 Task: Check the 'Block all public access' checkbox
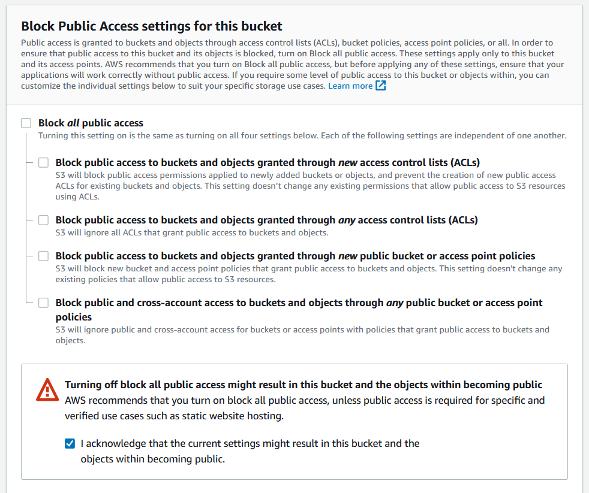26,123
